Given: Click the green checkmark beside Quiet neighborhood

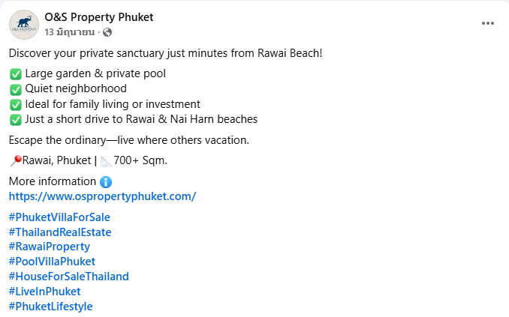Looking at the screenshot, I should [16, 88].
